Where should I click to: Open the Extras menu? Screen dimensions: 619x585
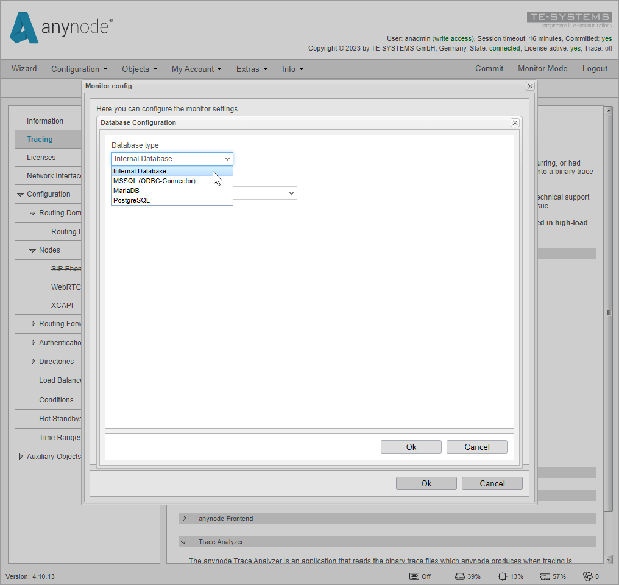(251, 69)
